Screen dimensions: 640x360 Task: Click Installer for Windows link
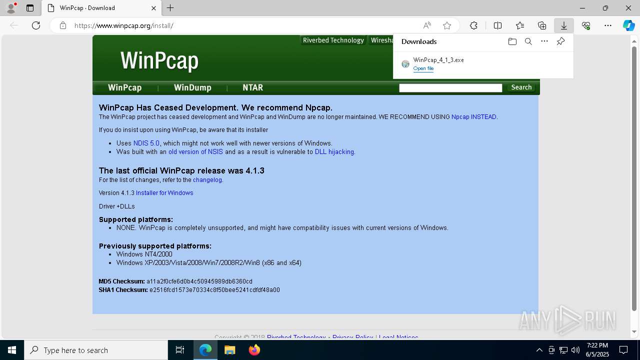[x=164, y=193]
